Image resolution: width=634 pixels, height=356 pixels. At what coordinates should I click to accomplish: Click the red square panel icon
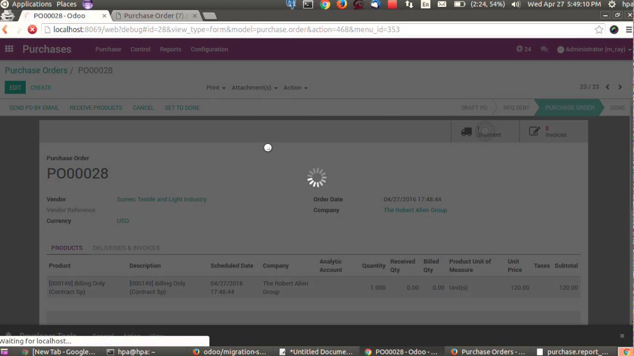tap(392, 4)
